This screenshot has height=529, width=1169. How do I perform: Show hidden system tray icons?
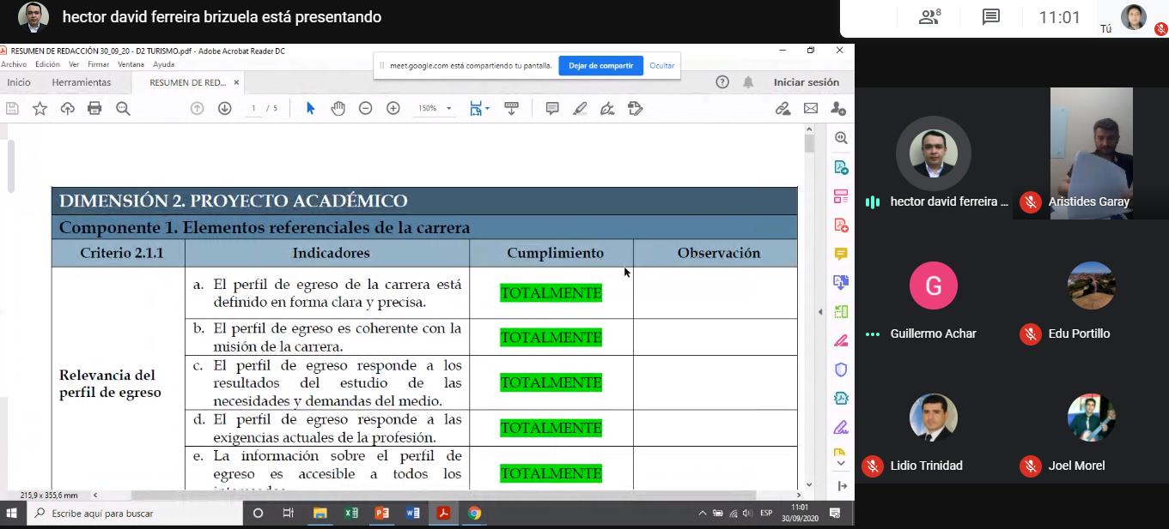tap(702, 514)
